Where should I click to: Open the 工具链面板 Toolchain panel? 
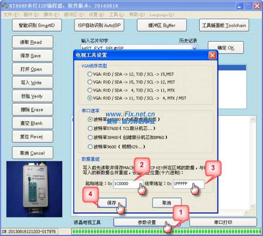tap(224, 26)
